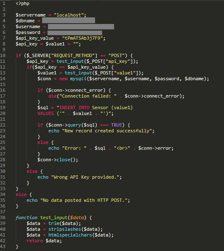Click the "mysqli" class name on line 14
224x251 pixels.
click(x=78, y=79)
